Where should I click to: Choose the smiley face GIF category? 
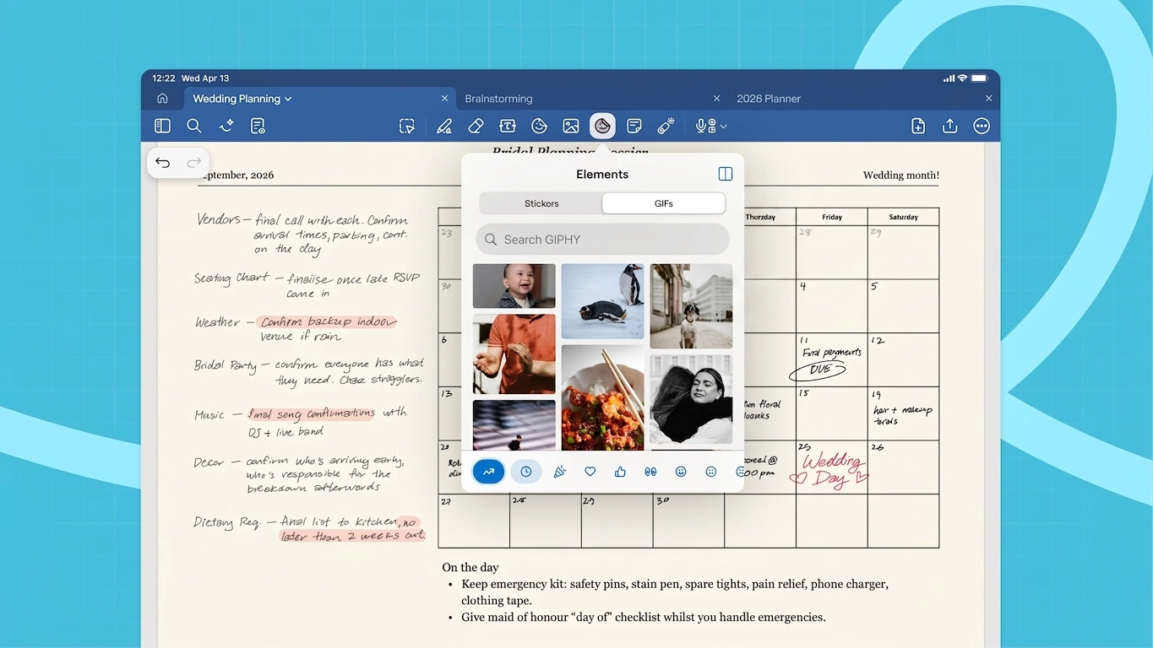(681, 472)
